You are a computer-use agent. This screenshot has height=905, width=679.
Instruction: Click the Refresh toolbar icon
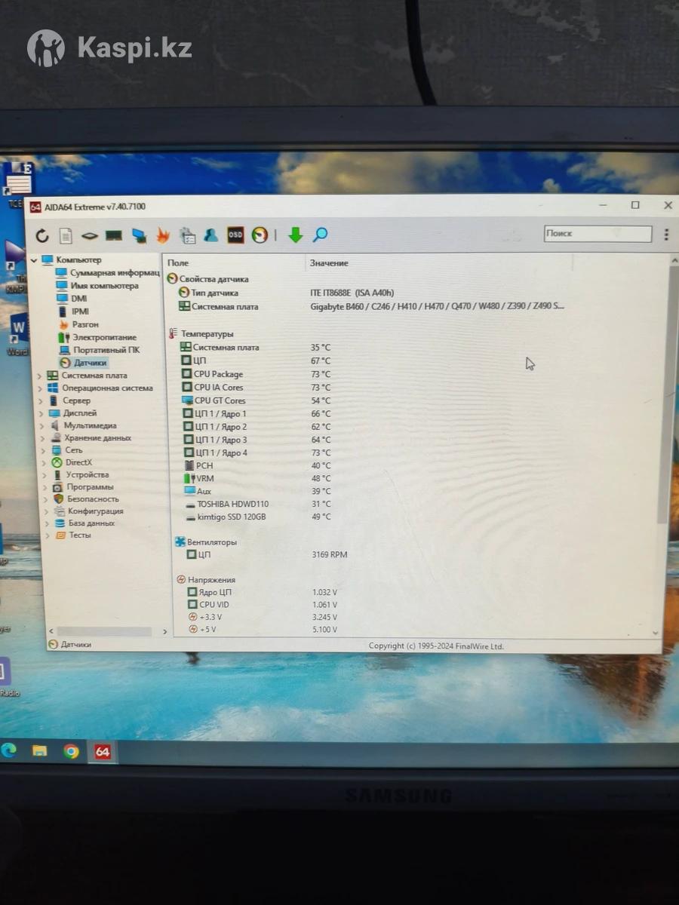[x=42, y=236]
